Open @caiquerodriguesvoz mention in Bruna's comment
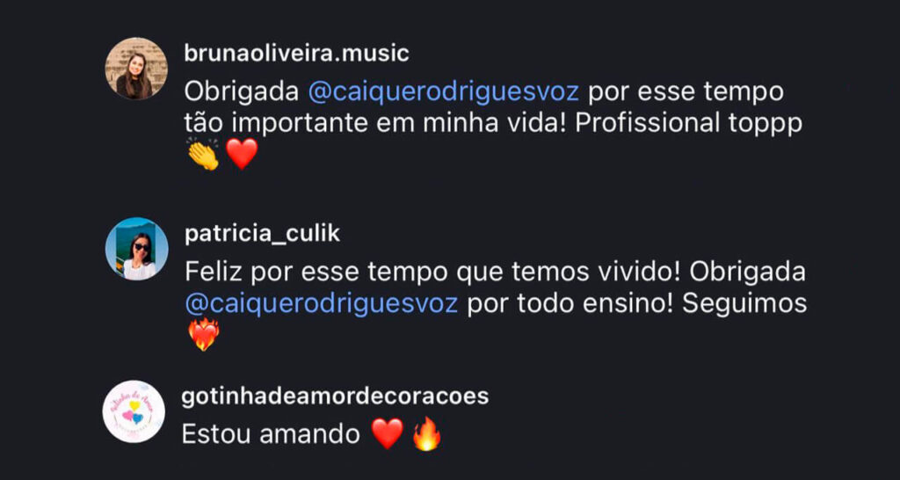Image resolution: width=900 pixels, height=480 pixels. pyautogui.click(x=444, y=92)
